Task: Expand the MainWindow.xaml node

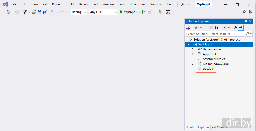Action: 193,64
